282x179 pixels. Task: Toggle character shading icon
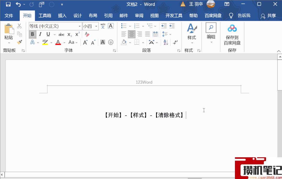(103, 42)
